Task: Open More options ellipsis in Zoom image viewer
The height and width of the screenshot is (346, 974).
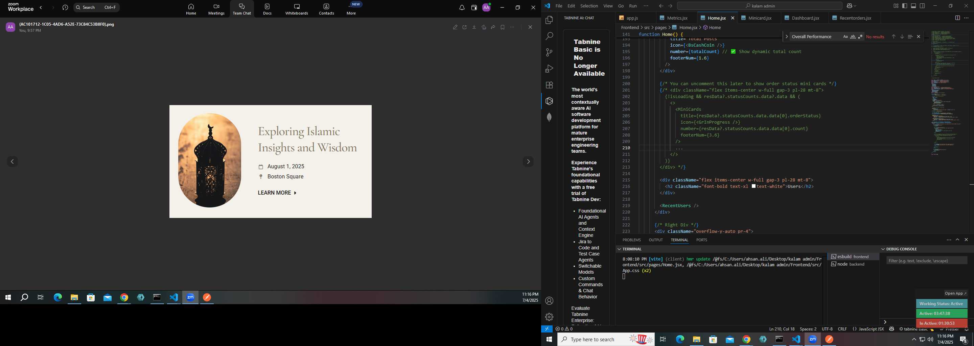Action: click(512, 27)
